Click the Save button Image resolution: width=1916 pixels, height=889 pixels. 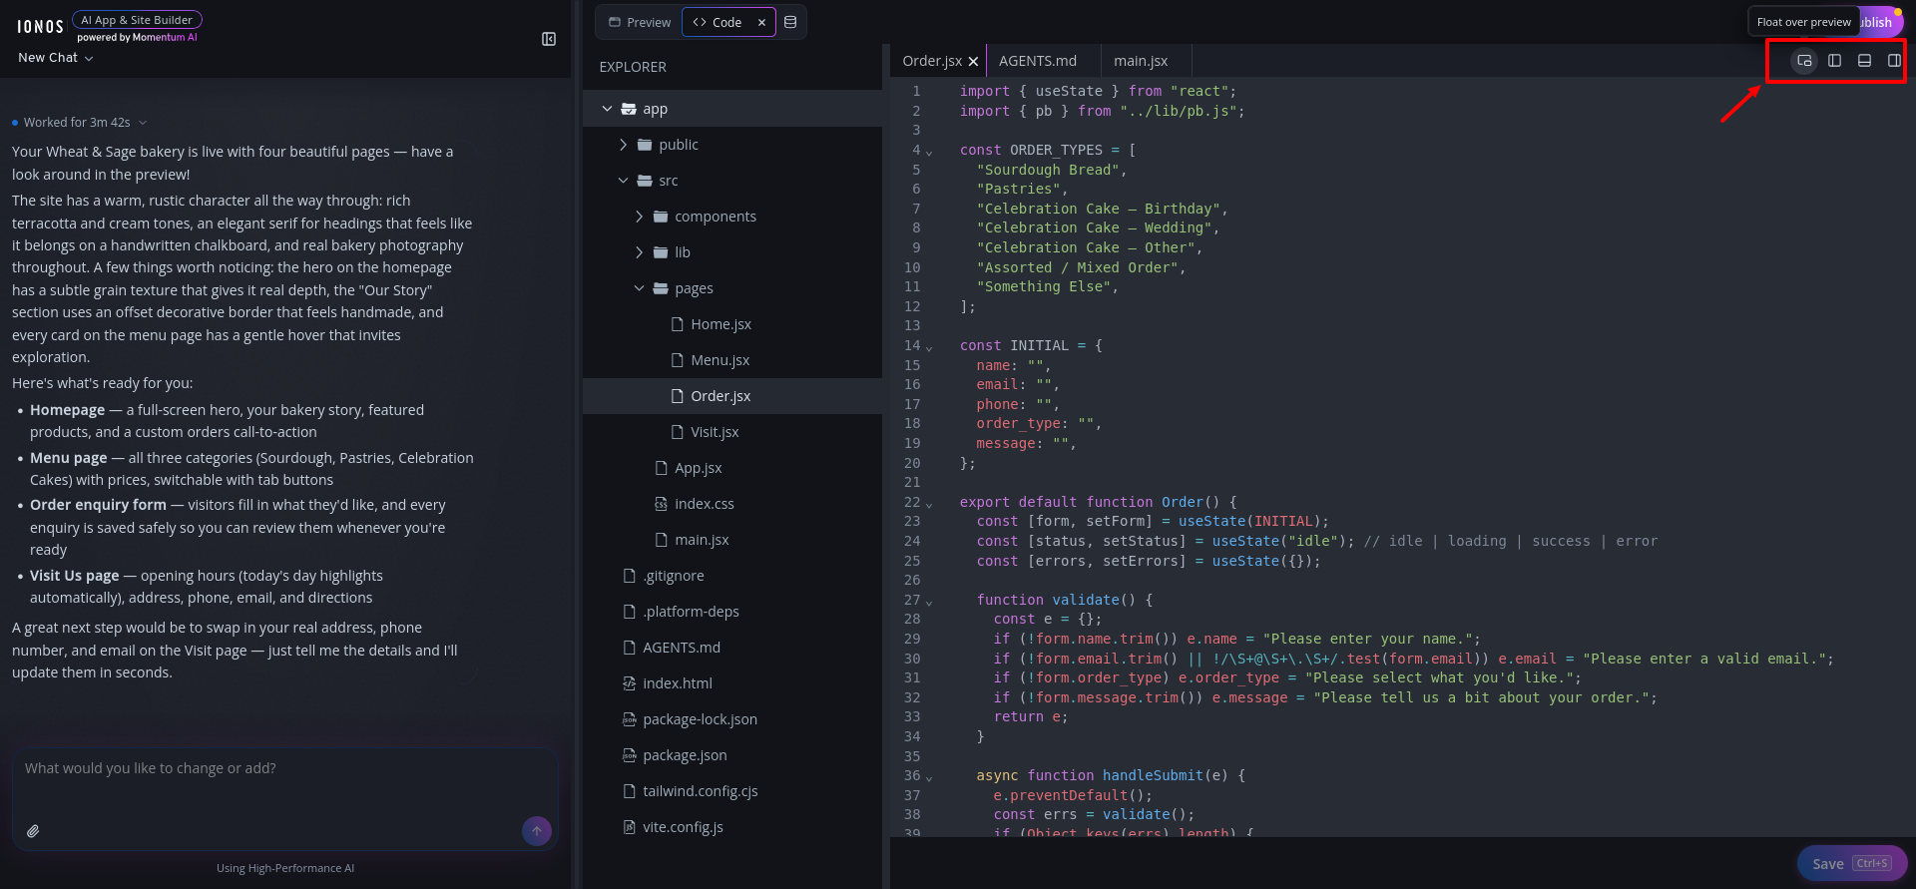tap(1852, 864)
